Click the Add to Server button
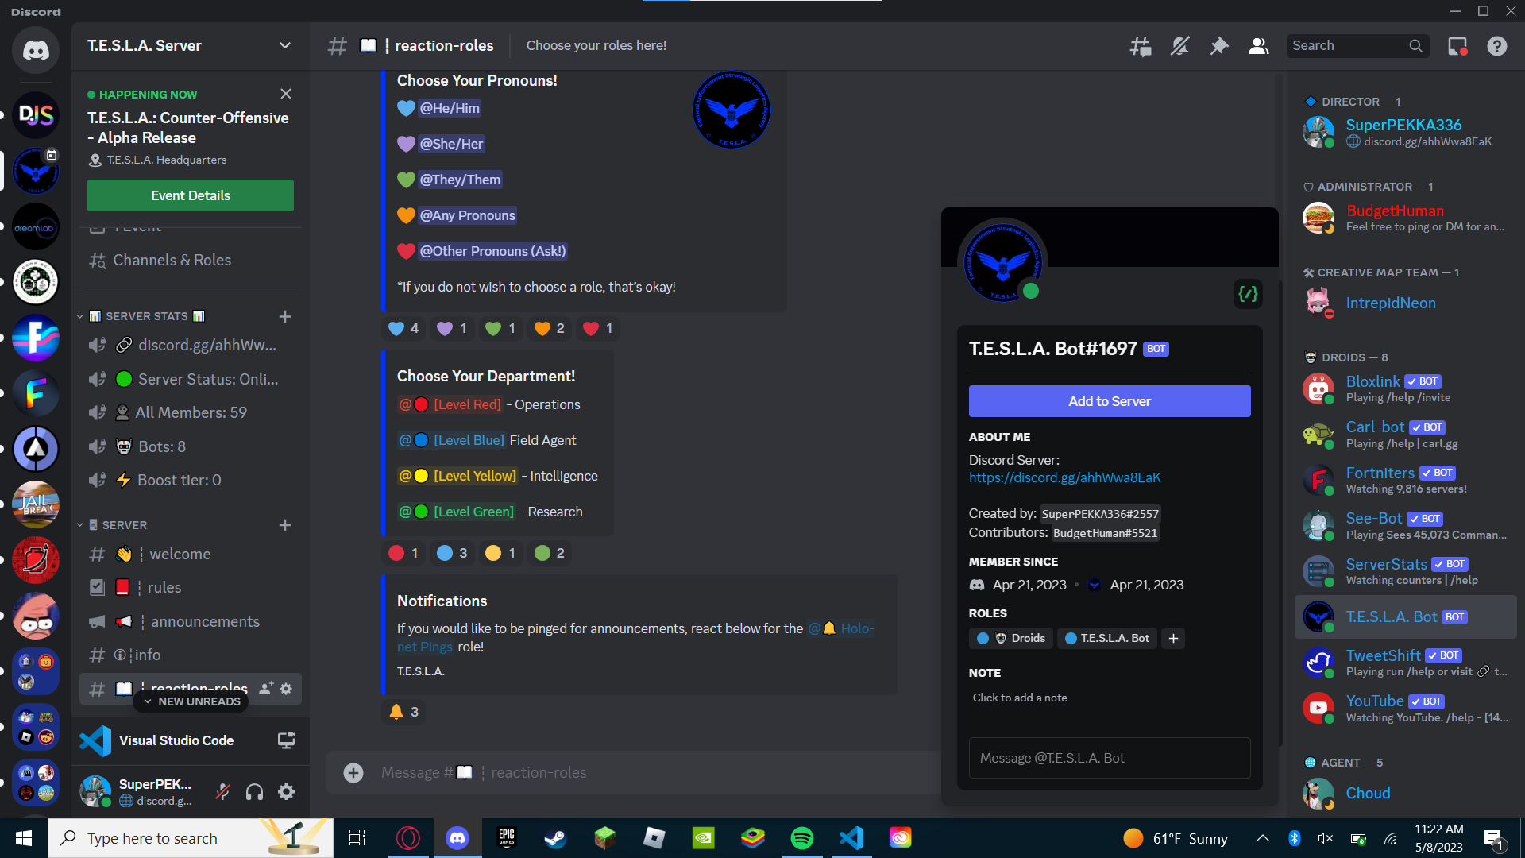The height and width of the screenshot is (858, 1525). pyautogui.click(x=1109, y=401)
